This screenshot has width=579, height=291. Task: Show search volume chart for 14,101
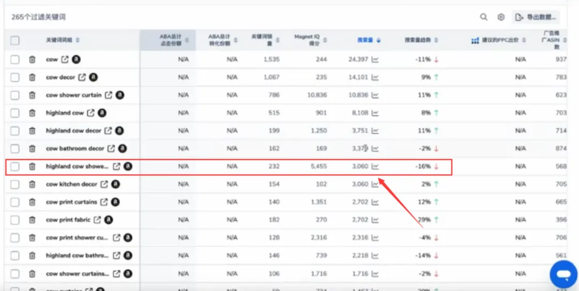[x=375, y=78]
